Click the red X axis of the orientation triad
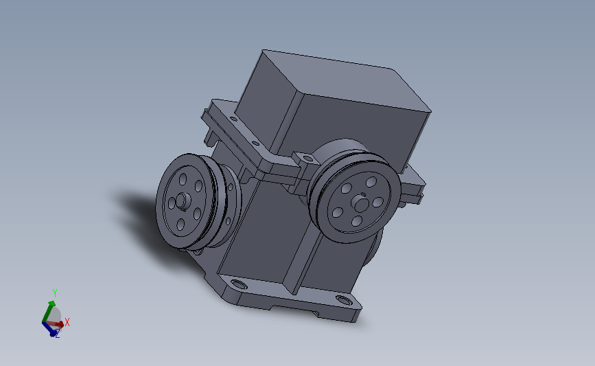The height and width of the screenshot is (366, 595). (x=56, y=324)
